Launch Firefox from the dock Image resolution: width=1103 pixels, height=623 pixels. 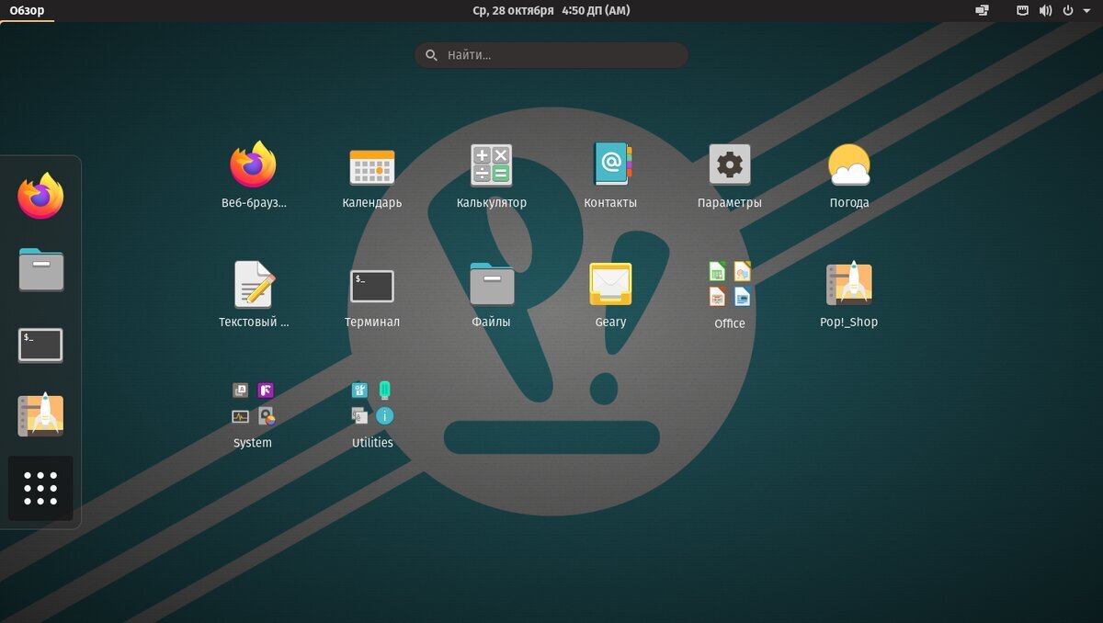40,196
